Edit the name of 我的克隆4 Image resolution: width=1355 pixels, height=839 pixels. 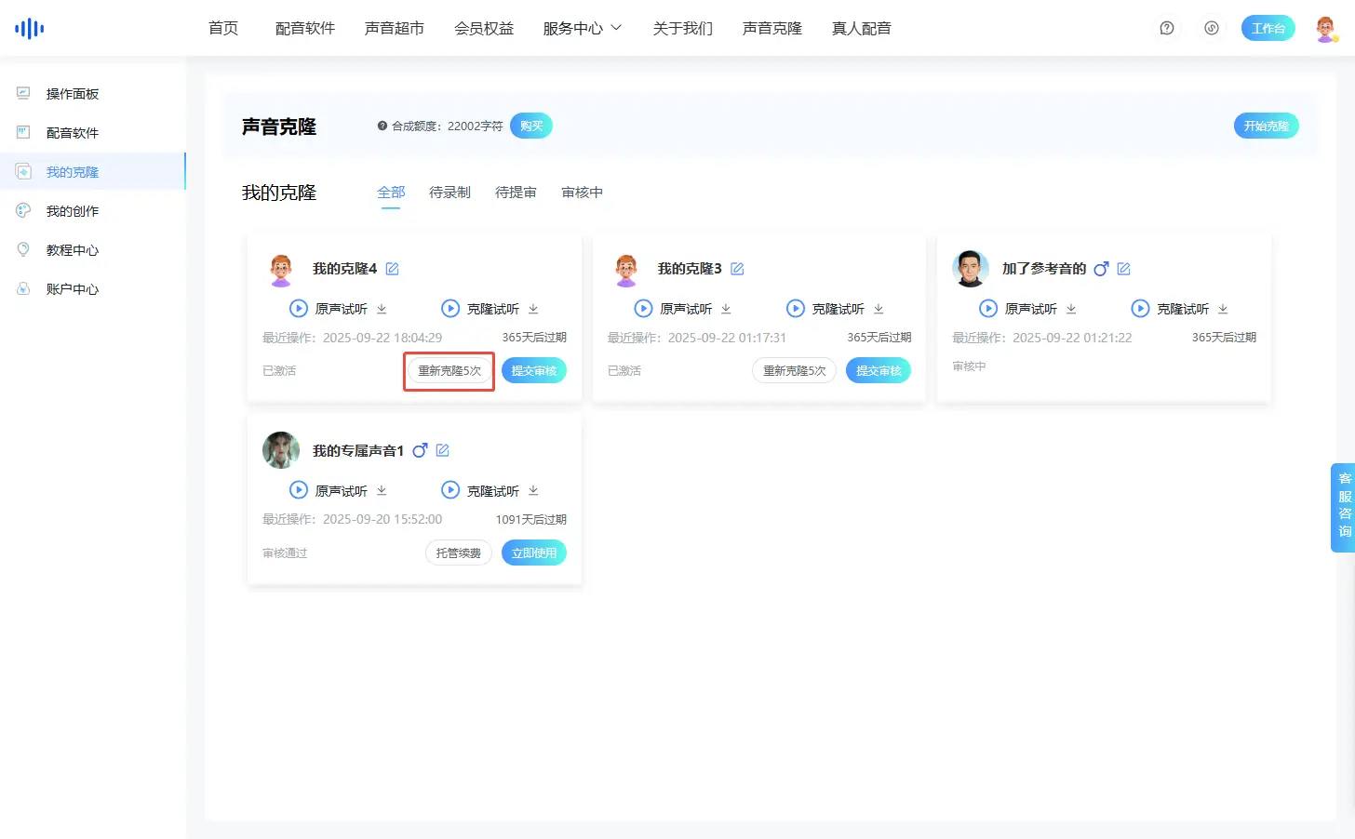point(393,269)
